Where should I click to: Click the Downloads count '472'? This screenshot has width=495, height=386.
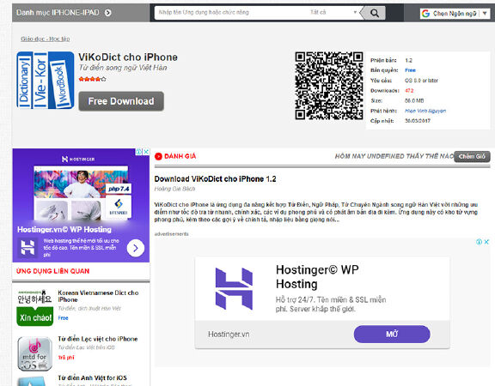409,90
